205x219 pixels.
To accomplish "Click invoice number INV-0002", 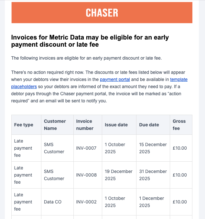I will click(86, 202).
